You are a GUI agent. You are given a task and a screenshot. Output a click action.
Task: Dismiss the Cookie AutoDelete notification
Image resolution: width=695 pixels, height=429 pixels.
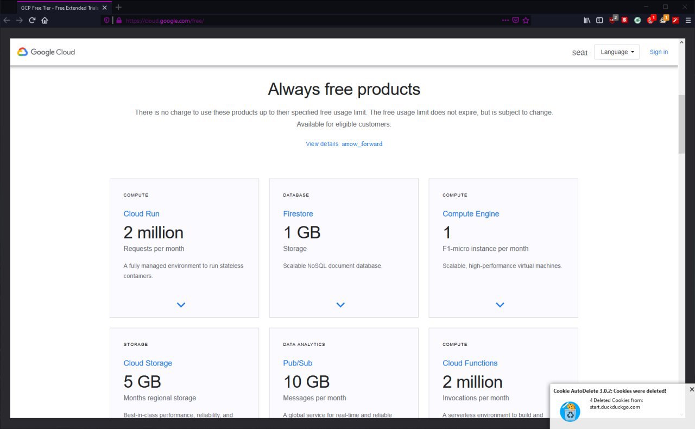[692, 389]
